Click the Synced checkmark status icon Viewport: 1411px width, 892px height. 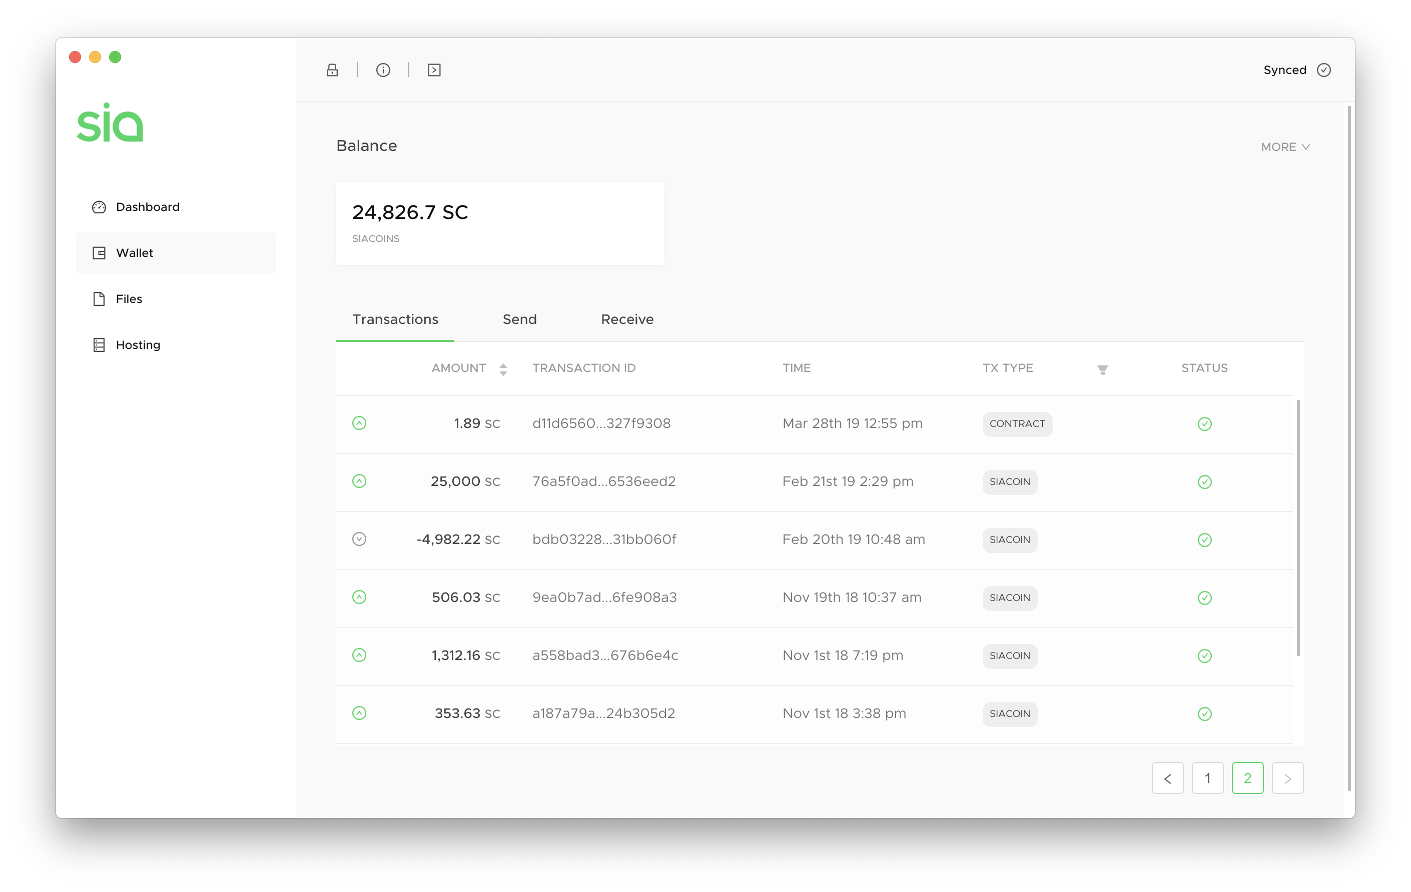[x=1324, y=70]
